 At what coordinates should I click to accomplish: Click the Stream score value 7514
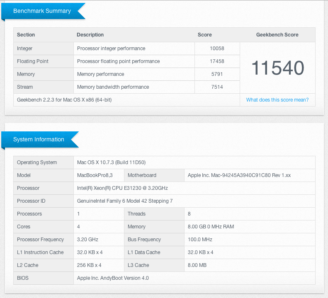pyautogui.click(x=217, y=87)
